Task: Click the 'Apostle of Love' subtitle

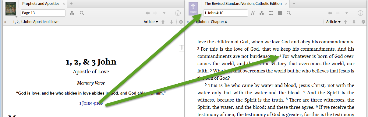Action: [x=91, y=72]
